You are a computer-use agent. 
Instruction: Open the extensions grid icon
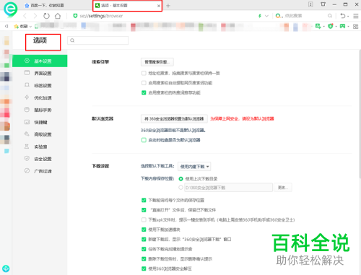(356, 26)
